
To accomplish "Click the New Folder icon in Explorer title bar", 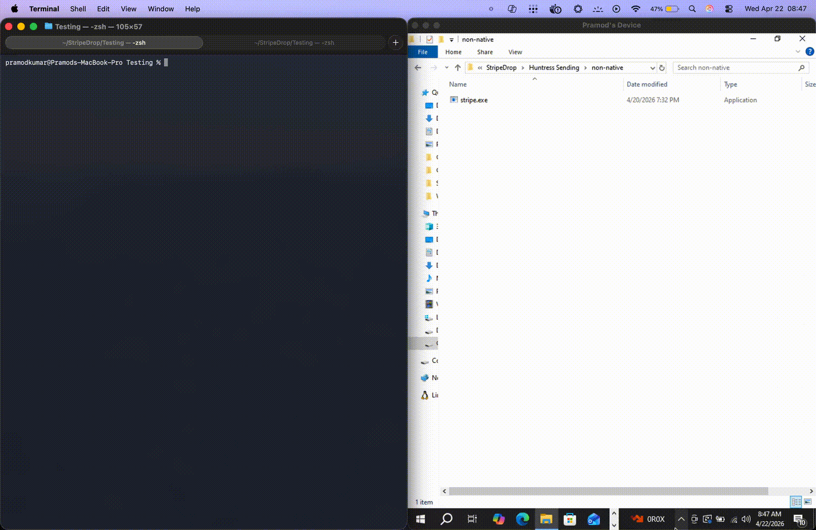I will point(441,39).
